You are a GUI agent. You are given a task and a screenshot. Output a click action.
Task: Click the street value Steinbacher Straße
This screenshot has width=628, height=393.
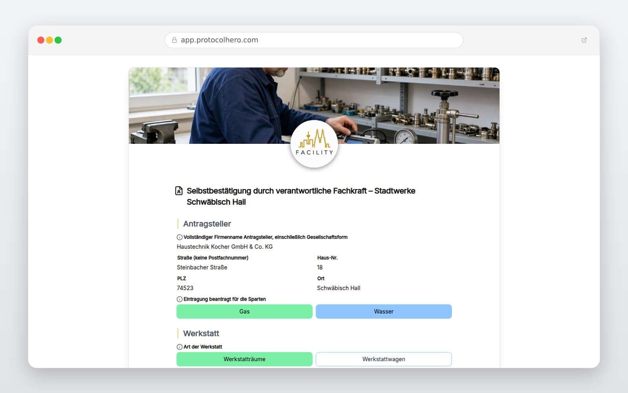(x=202, y=268)
